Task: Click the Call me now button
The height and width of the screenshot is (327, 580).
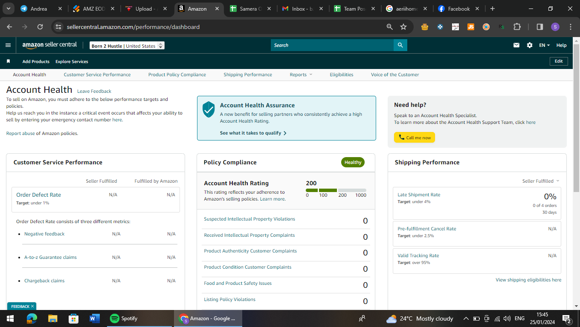Action: (x=415, y=138)
